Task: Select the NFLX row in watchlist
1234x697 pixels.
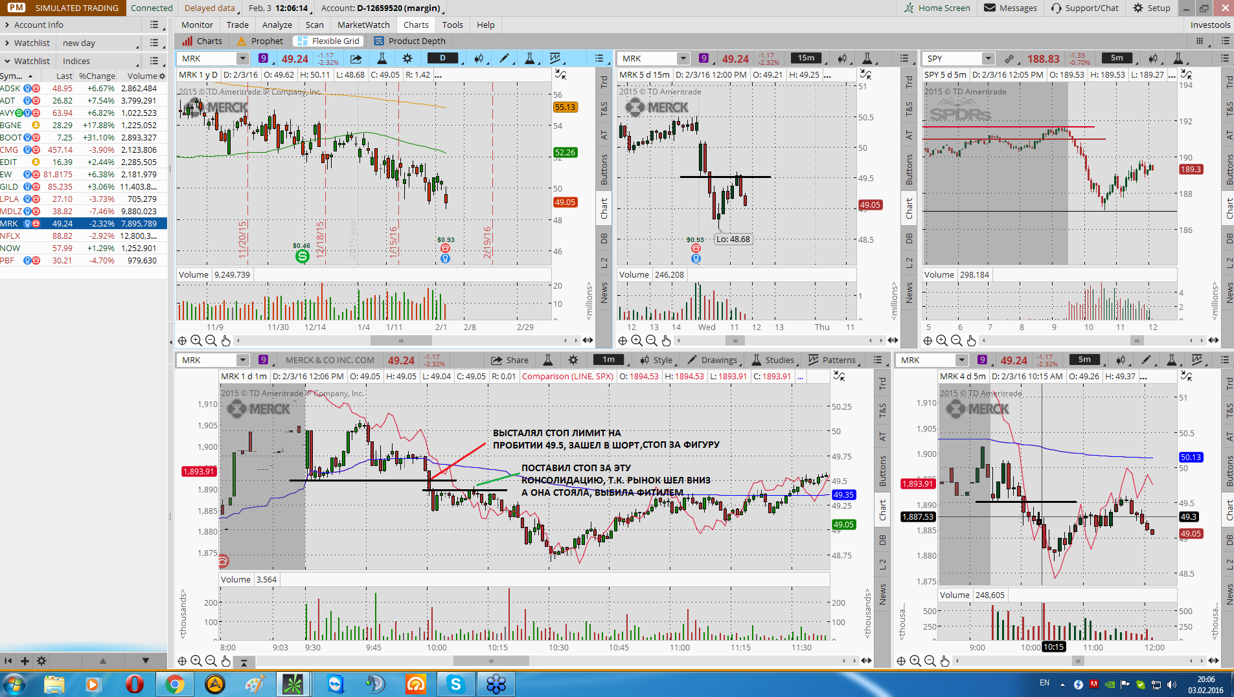Action: click(84, 236)
